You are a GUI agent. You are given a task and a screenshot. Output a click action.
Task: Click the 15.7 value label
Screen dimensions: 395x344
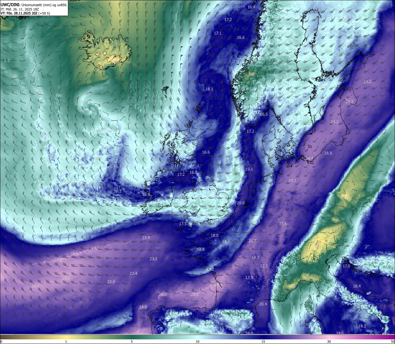click(224, 328)
